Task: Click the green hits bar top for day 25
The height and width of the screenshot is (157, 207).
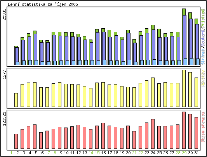Action: 159,33
